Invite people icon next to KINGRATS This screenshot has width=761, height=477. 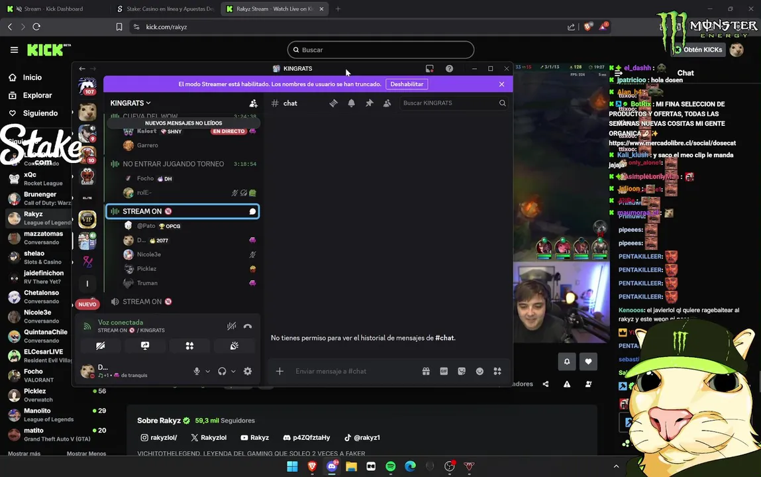(254, 103)
